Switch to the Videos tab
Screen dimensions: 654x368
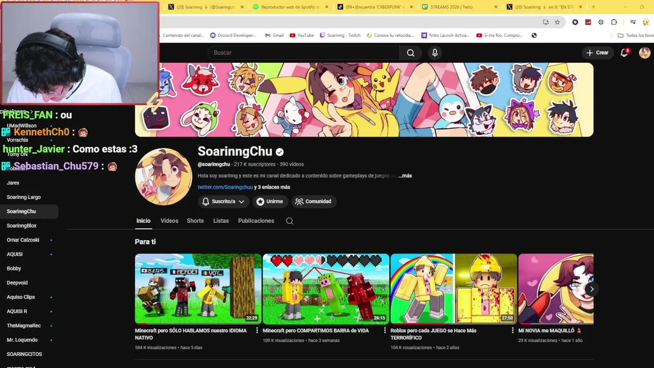click(169, 221)
